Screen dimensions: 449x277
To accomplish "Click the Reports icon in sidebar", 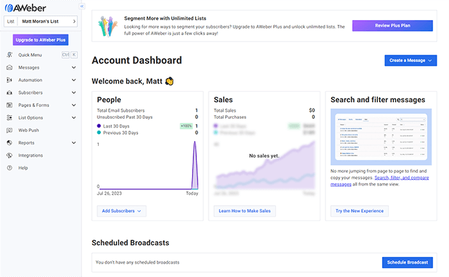I will (9, 143).
